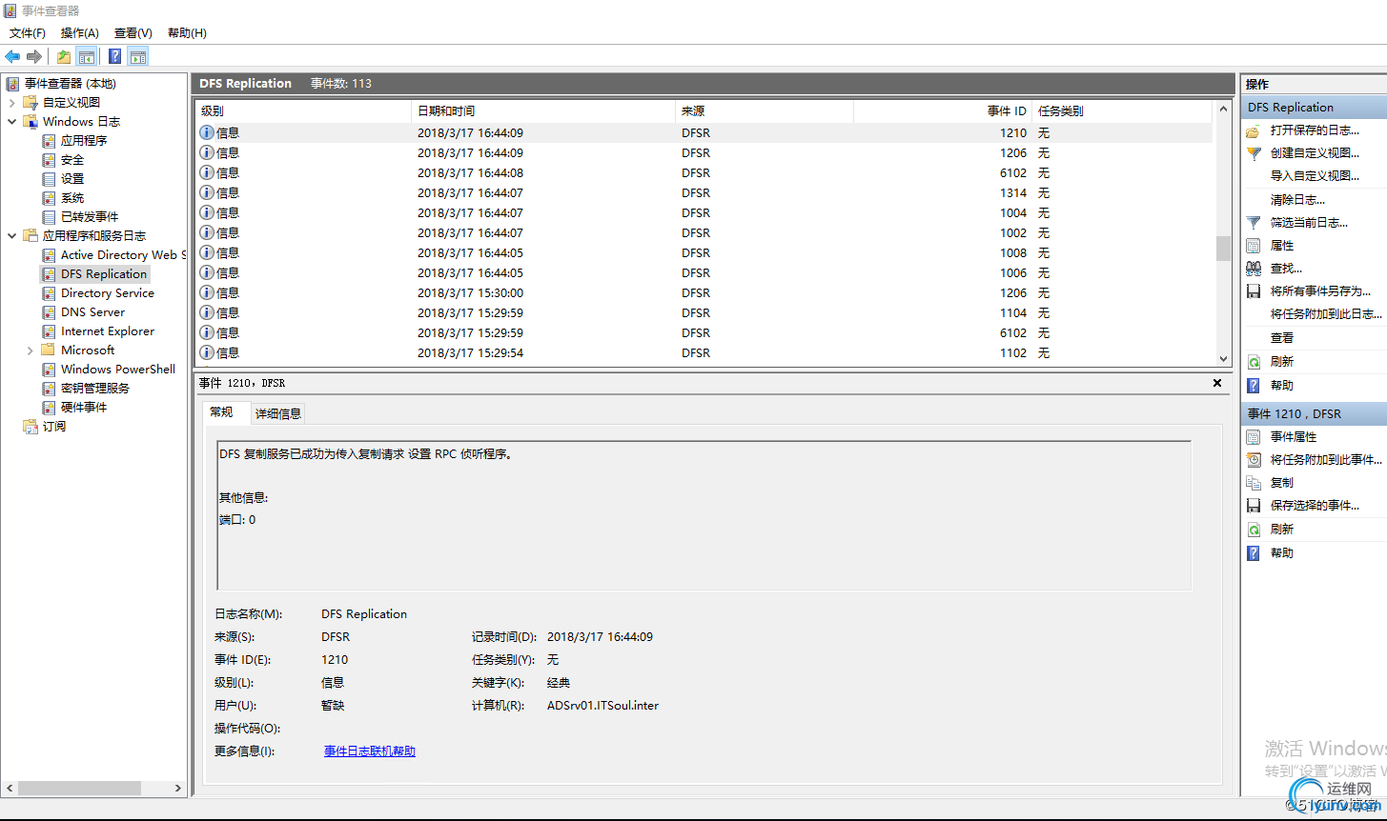Image resolution: width=1387 pixels, height=821 pixels.
Task: Click event list scroll down arrow
Action: pyautogui.click(x=1224, y=359)
